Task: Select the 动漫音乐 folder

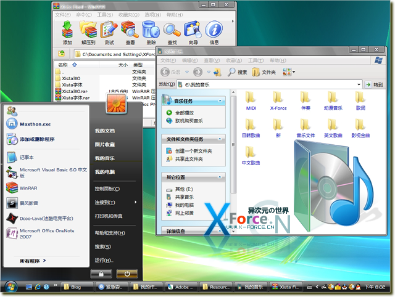Action: (333, 101)
